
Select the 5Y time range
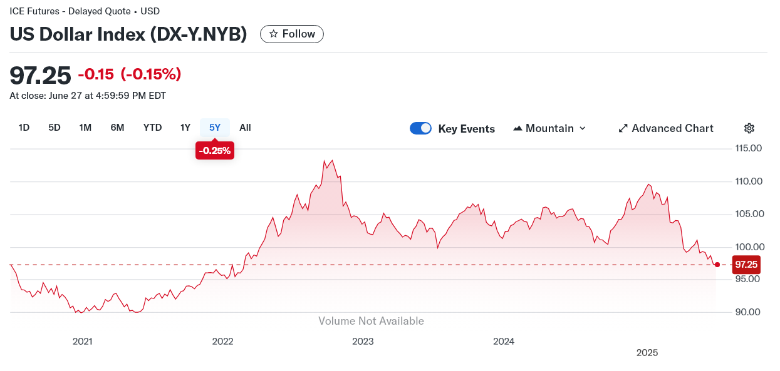click(x=215, y=128)
